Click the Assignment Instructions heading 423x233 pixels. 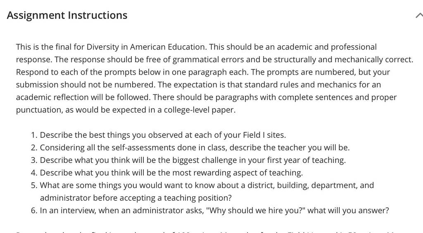pos(67,15)
